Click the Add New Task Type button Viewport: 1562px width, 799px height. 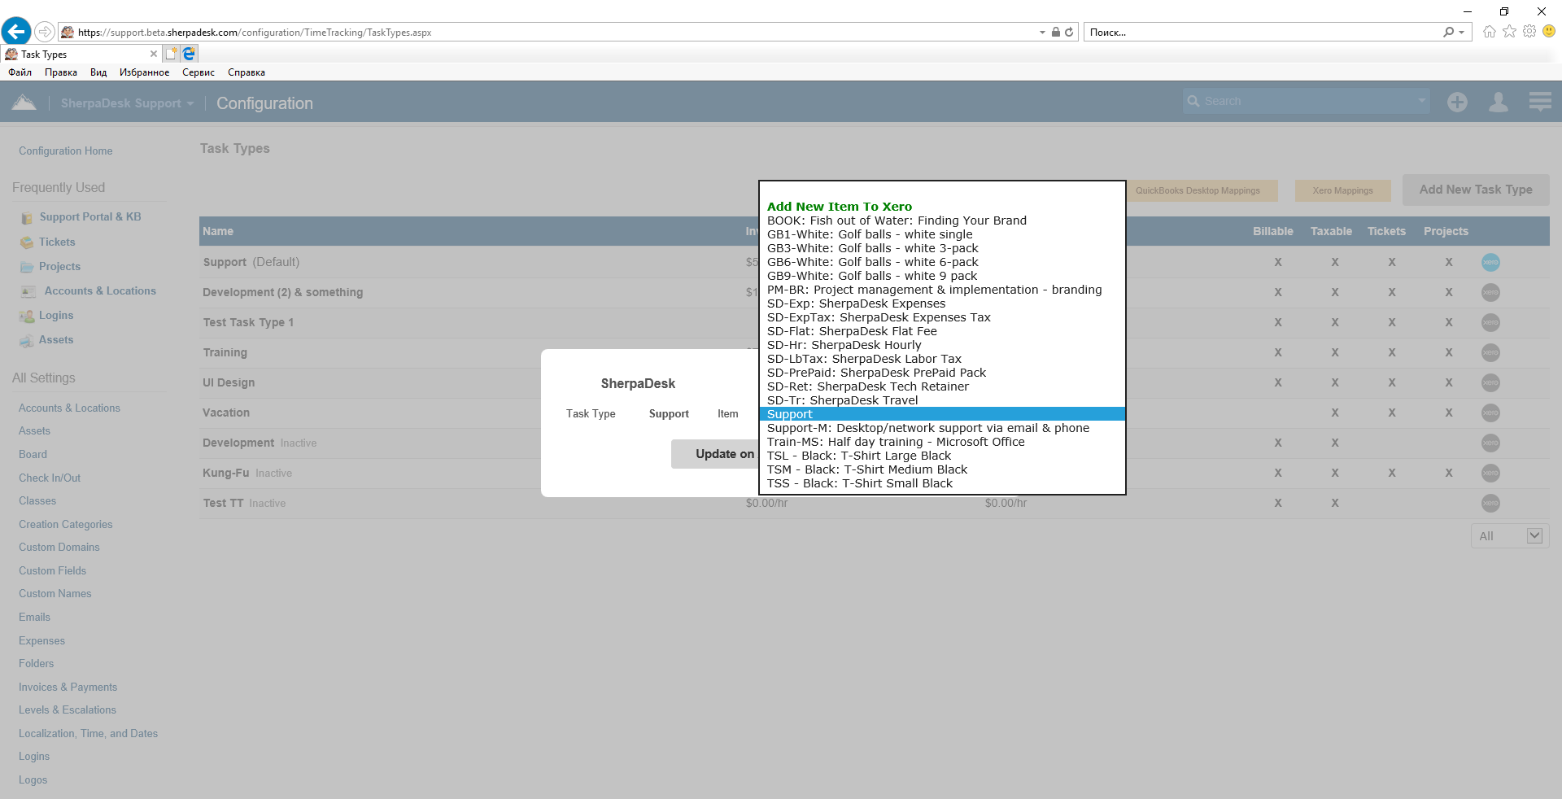(1475, 190)
